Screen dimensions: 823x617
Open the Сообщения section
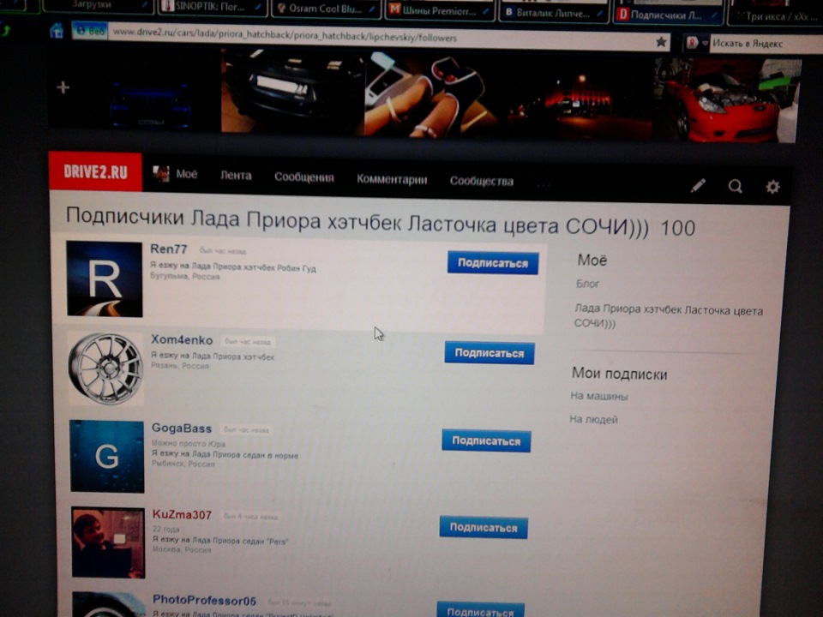coord(303,177)
